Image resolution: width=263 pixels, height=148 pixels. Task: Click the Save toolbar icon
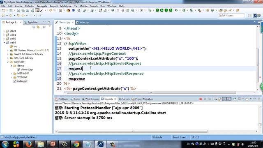pos(18,10)
